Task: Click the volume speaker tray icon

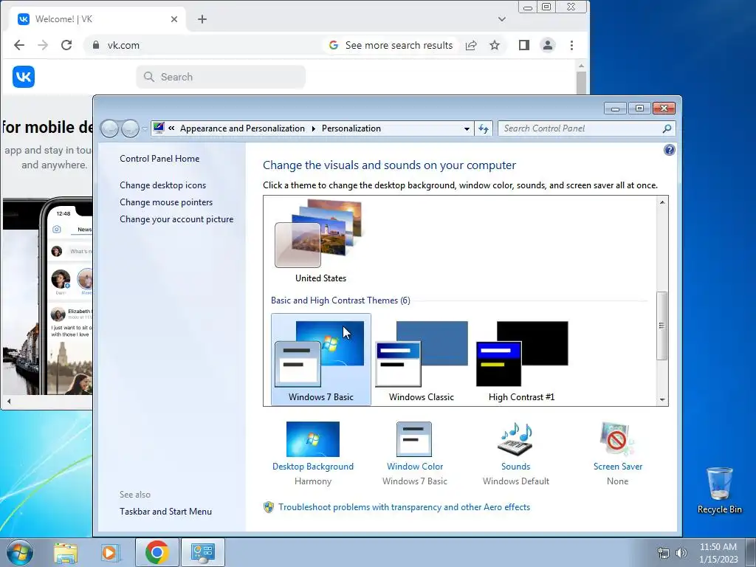Action: (x=681, y=553)
